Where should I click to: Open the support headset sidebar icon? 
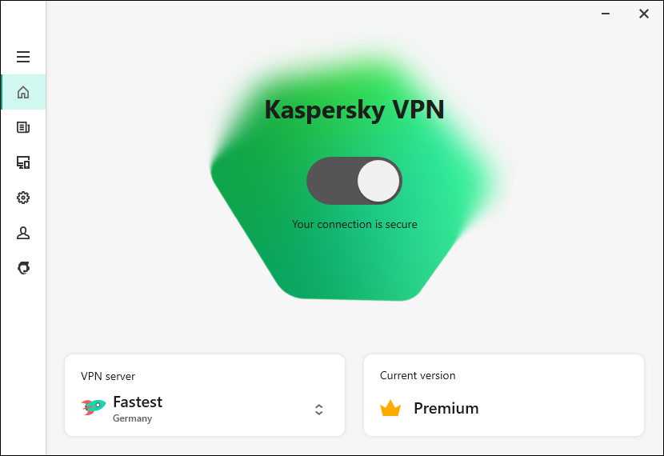[x=23, y=268]
